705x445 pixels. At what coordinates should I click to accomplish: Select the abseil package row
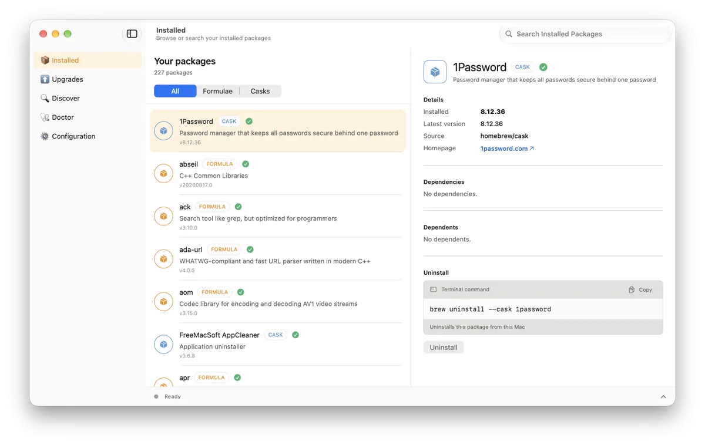click(278, 174)
